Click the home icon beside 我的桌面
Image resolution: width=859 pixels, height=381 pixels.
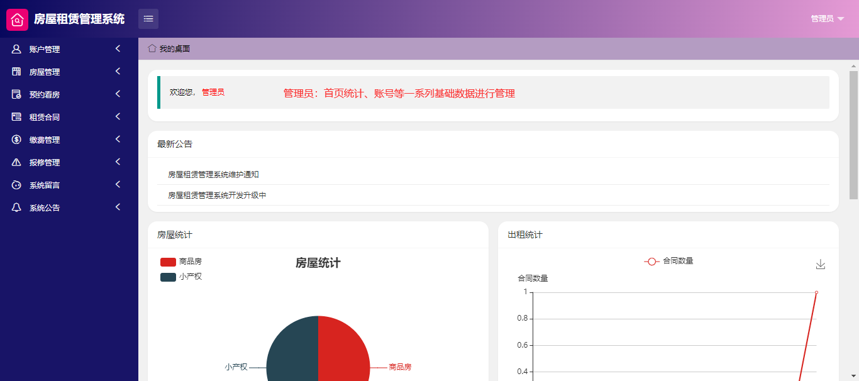coord(152,48)
